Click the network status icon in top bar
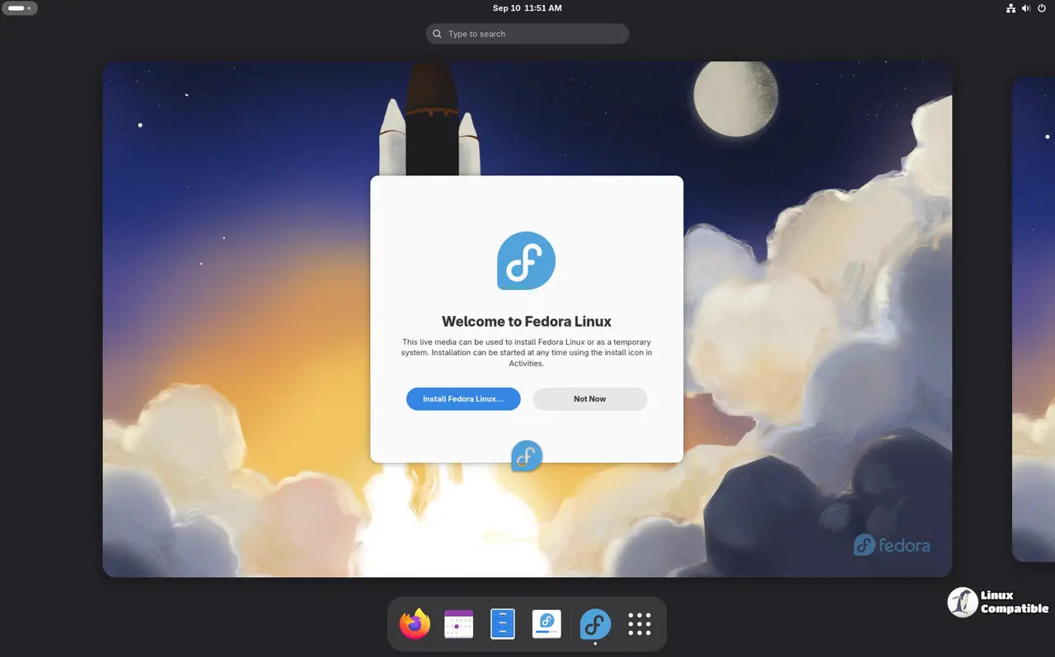The height and width of the screenshot is (657, 1055). point(1010,8)
